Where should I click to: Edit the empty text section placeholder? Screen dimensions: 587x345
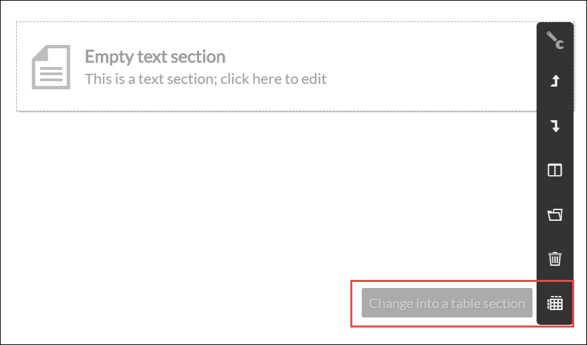205,79
